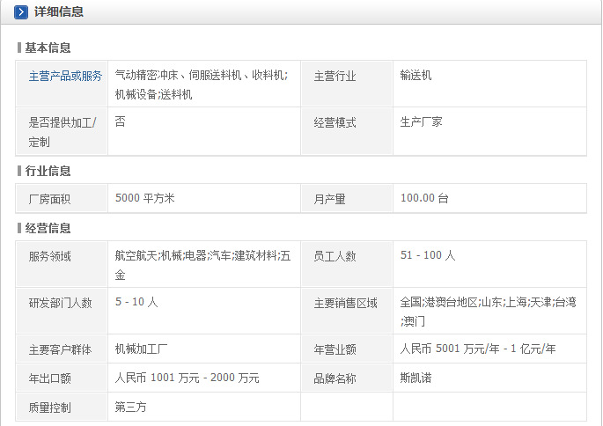Click the value 生产厂家
Viewport: 603px width, 426px height.
[x=421, y=122]
